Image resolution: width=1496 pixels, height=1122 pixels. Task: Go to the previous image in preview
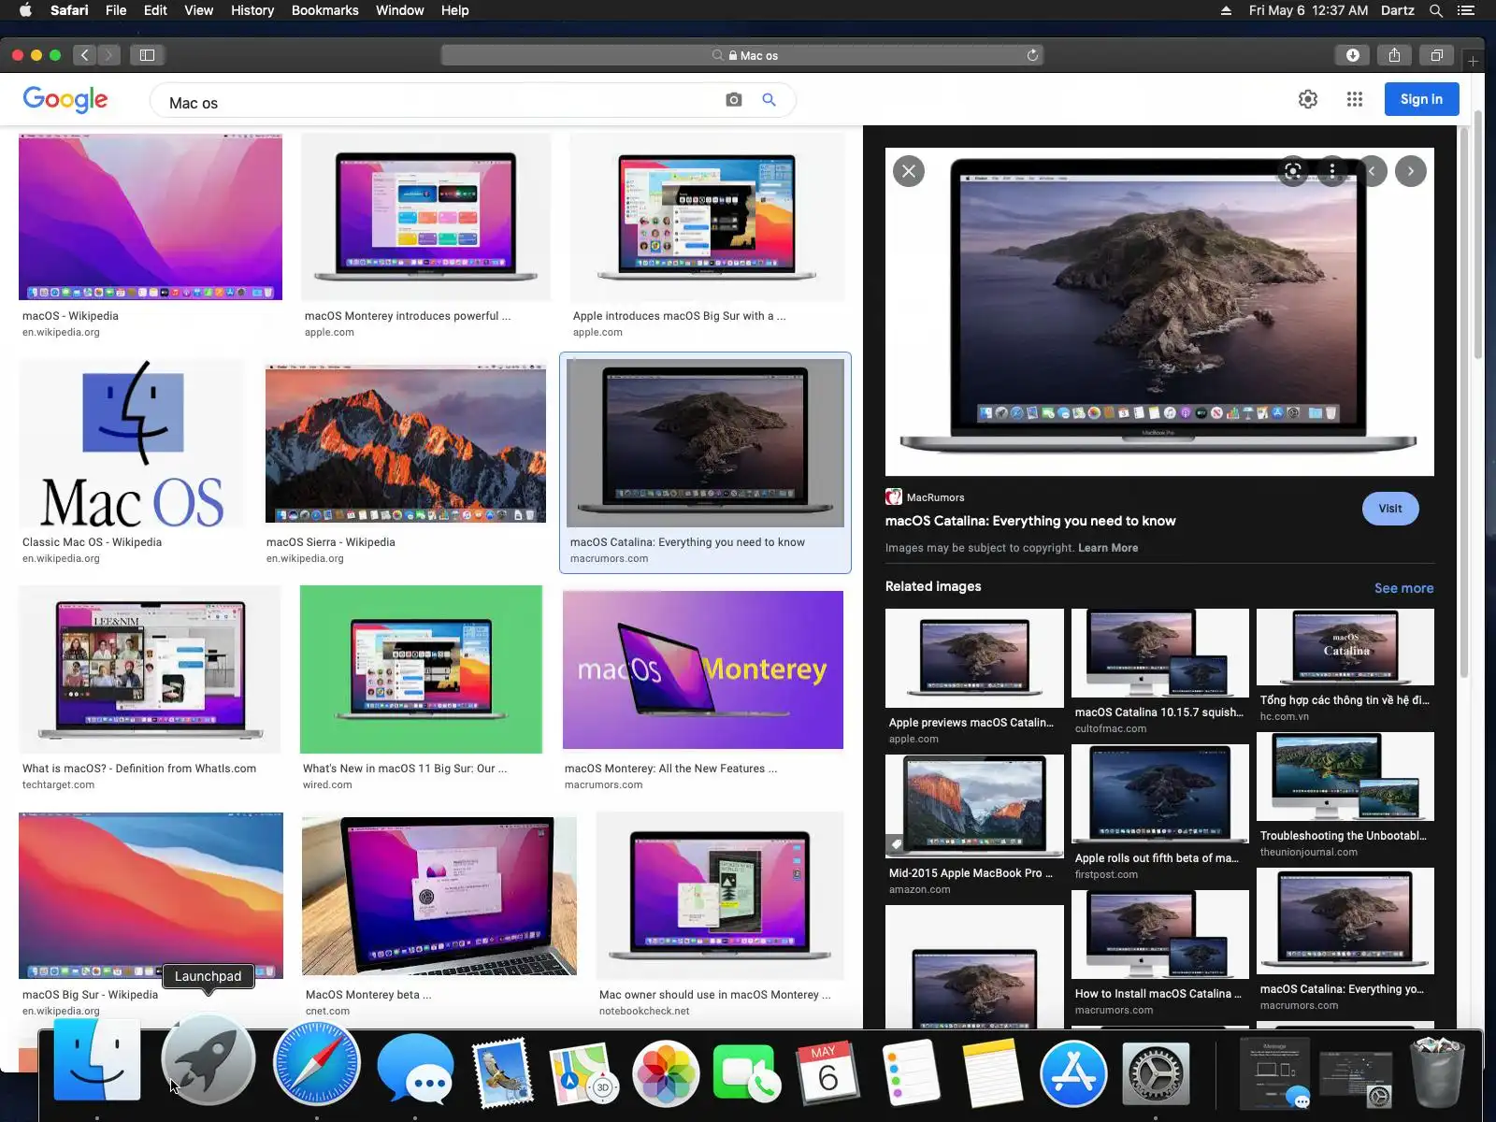pos(1372,171)
